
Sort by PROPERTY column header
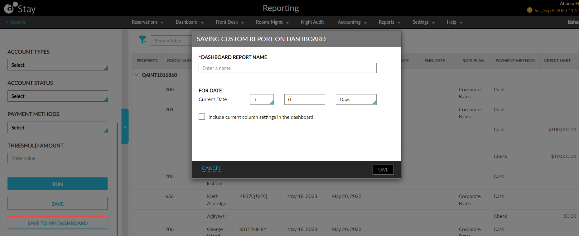coord(147,60)
